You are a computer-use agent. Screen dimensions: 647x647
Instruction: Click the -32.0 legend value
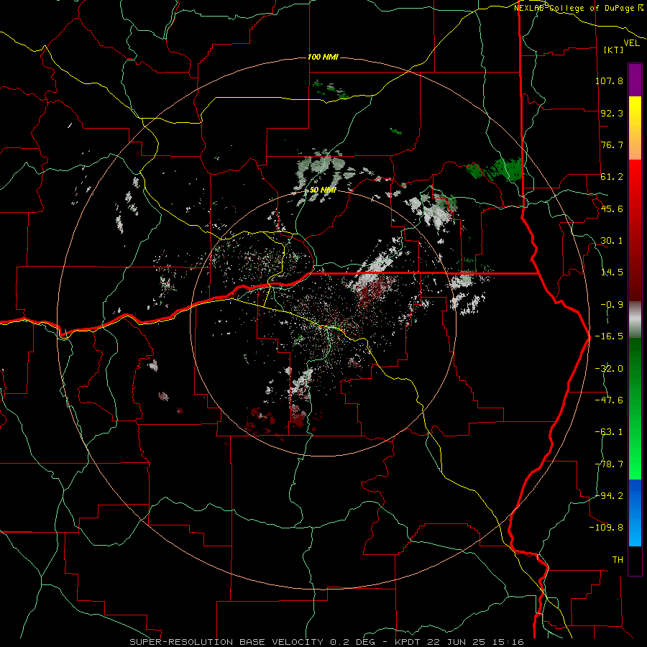(609, 369)
